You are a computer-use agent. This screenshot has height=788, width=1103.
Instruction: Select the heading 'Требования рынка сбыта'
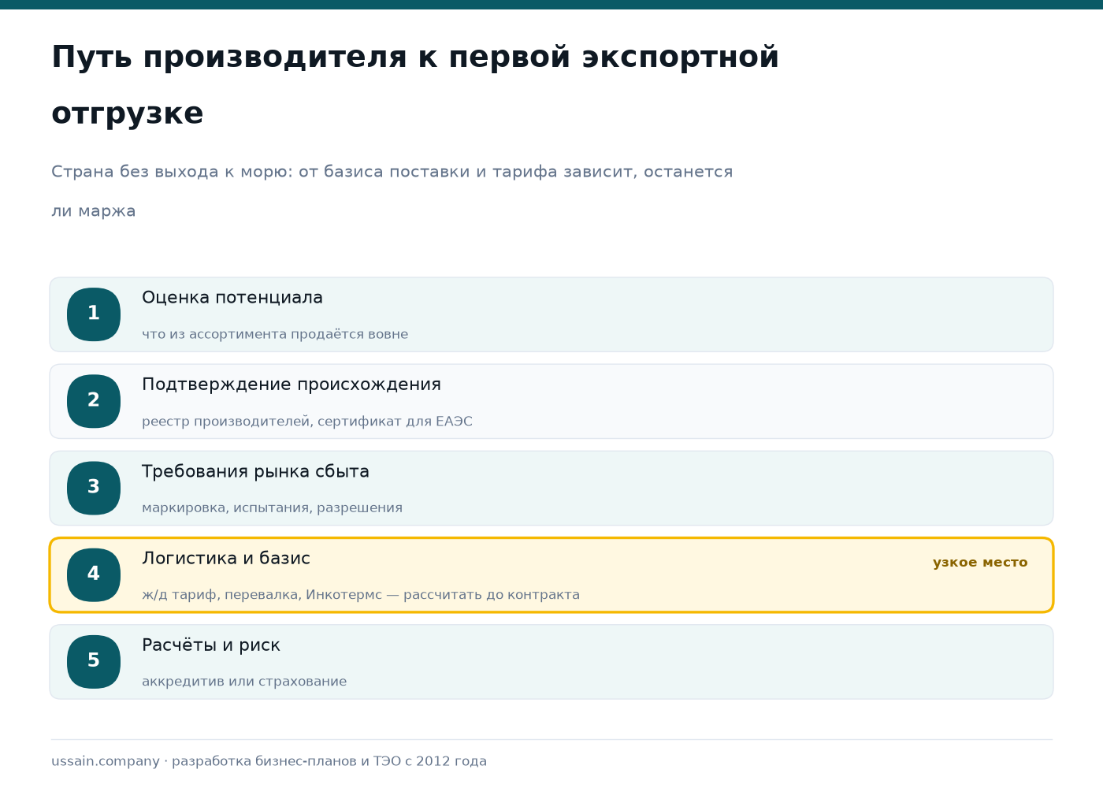click(x=255, y=471)
